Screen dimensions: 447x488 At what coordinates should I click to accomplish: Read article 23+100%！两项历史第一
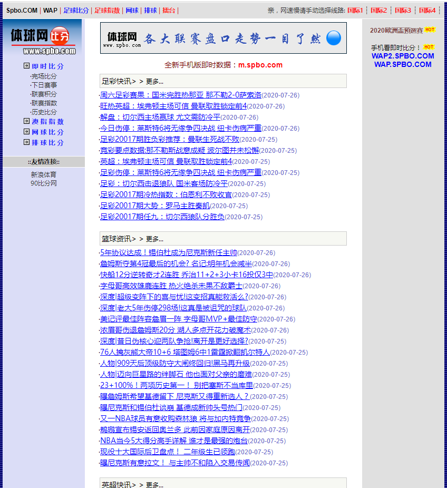(x=177, y=385)
